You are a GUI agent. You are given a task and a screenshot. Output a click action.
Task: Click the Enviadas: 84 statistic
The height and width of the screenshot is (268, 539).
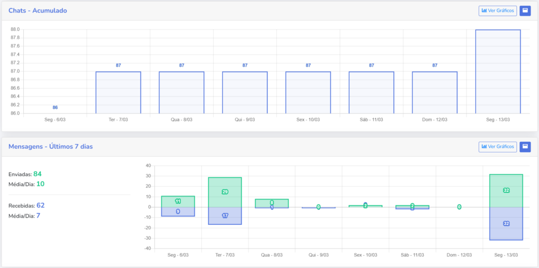tap(25, 174)
